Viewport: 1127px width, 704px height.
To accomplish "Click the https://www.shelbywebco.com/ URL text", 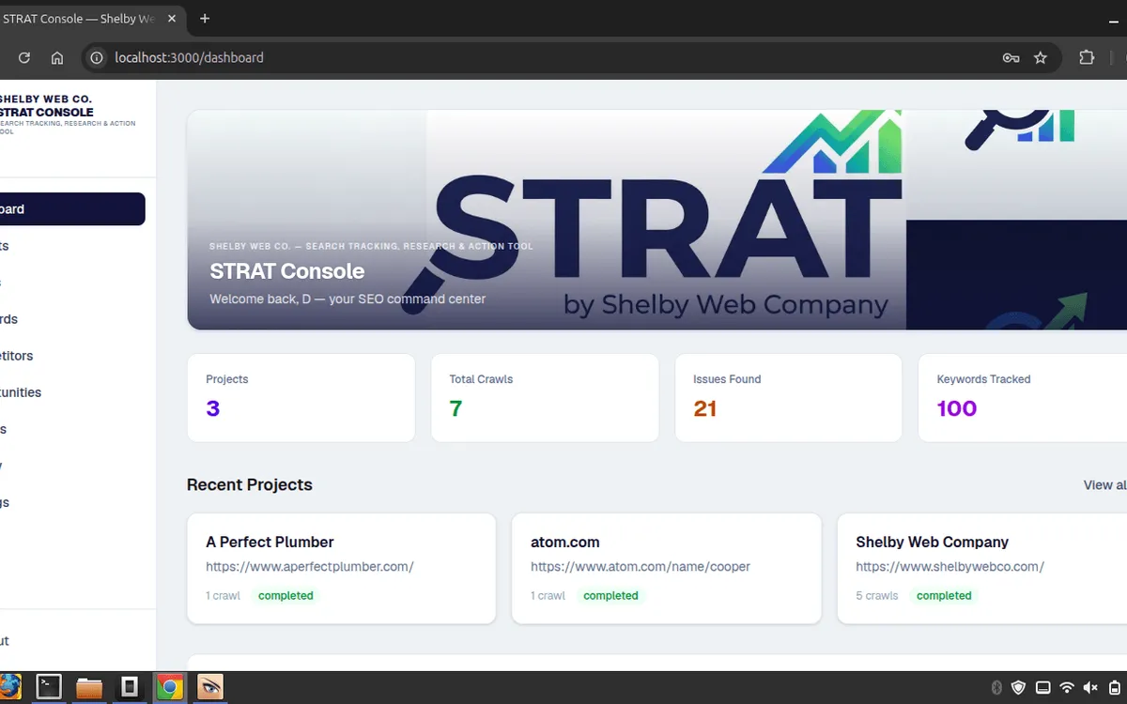I will tap(949, 567).
